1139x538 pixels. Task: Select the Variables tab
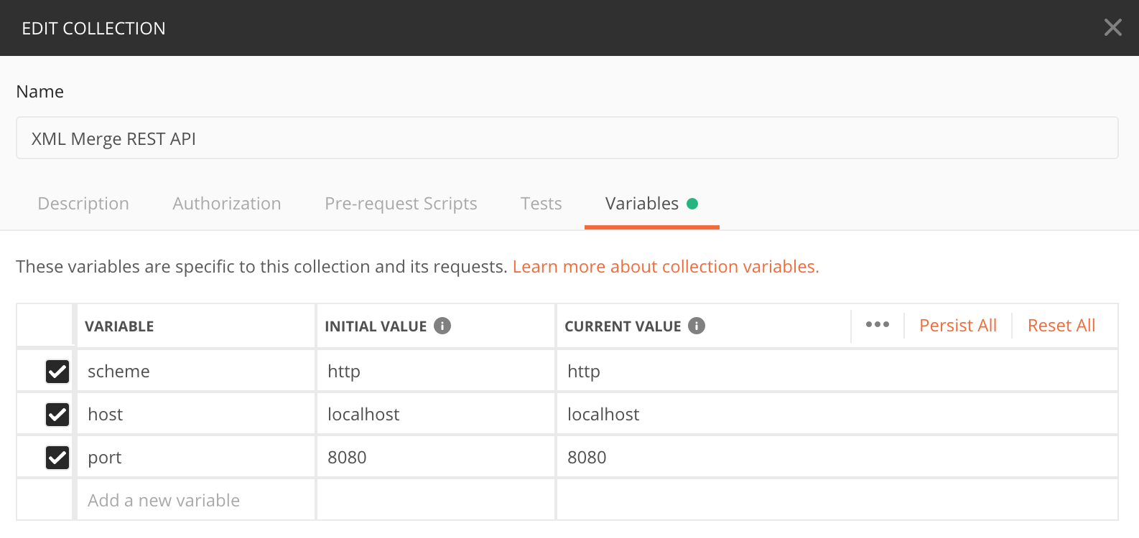(x=642, y=204)
